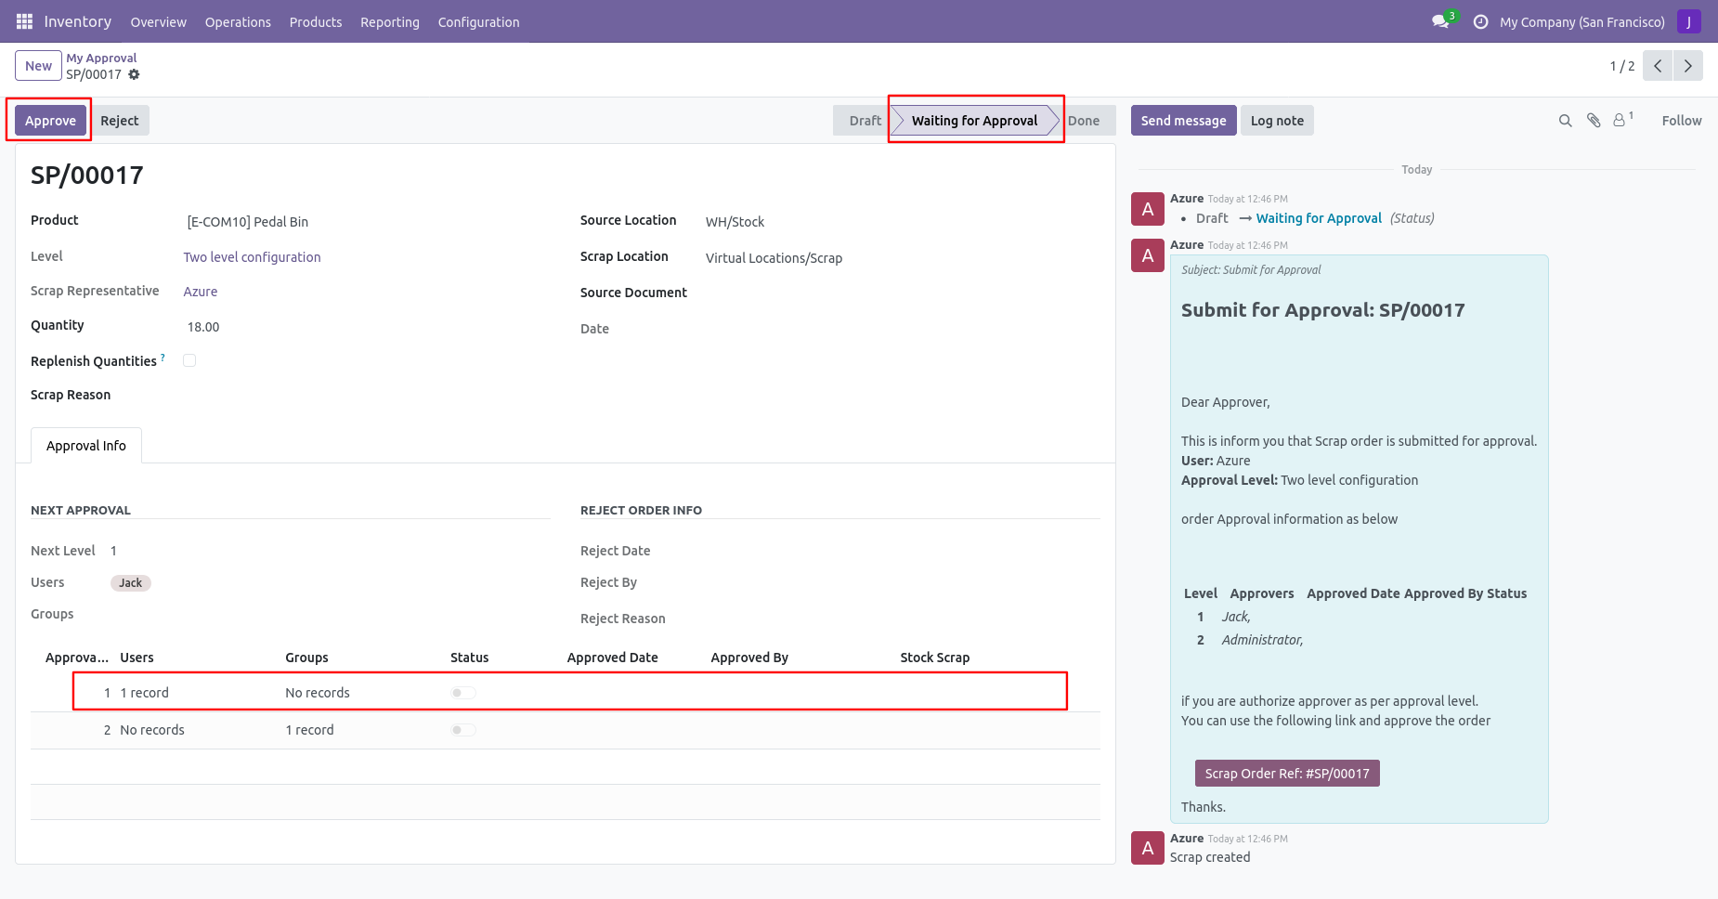Select the Approval Info tab
This screenshot has height=899, width=1718.
pos(86,446)
